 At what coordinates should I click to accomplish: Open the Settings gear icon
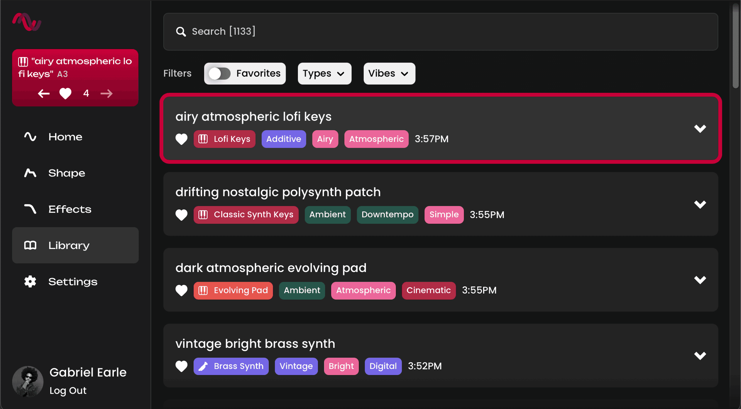pyautogui.click(x=30, y=282)
